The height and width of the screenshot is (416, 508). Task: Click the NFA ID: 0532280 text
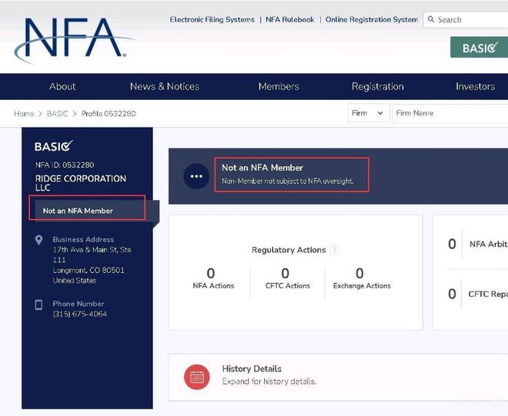65,165
